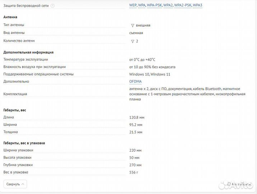Open the WPA3 link
Screen dimensions: 257x194
click(x=198, y=5)
